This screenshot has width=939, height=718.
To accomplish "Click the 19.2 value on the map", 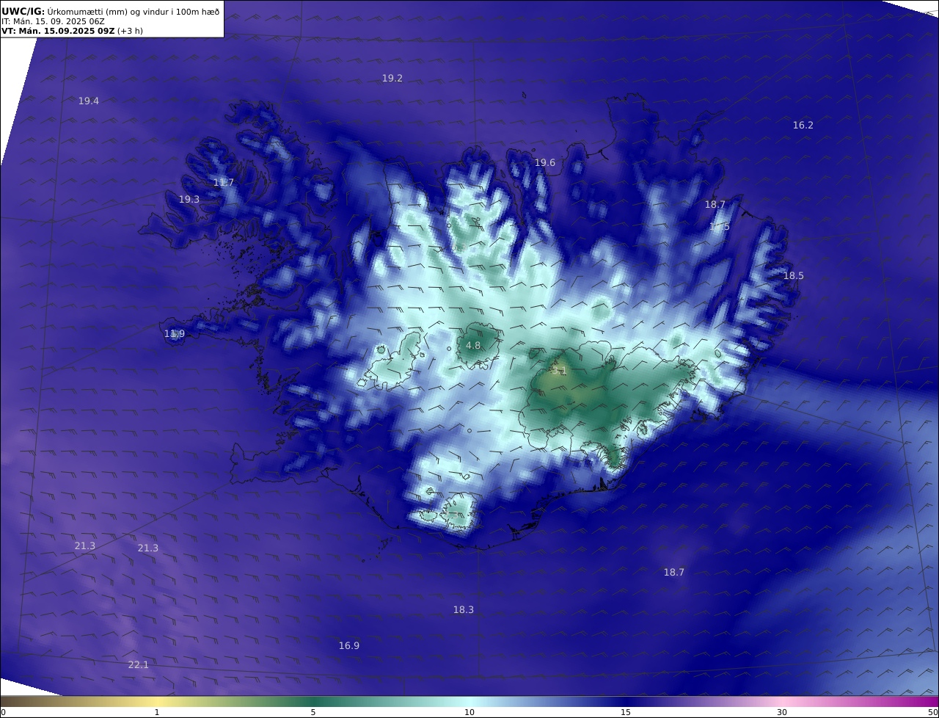I will click(392, 79).
